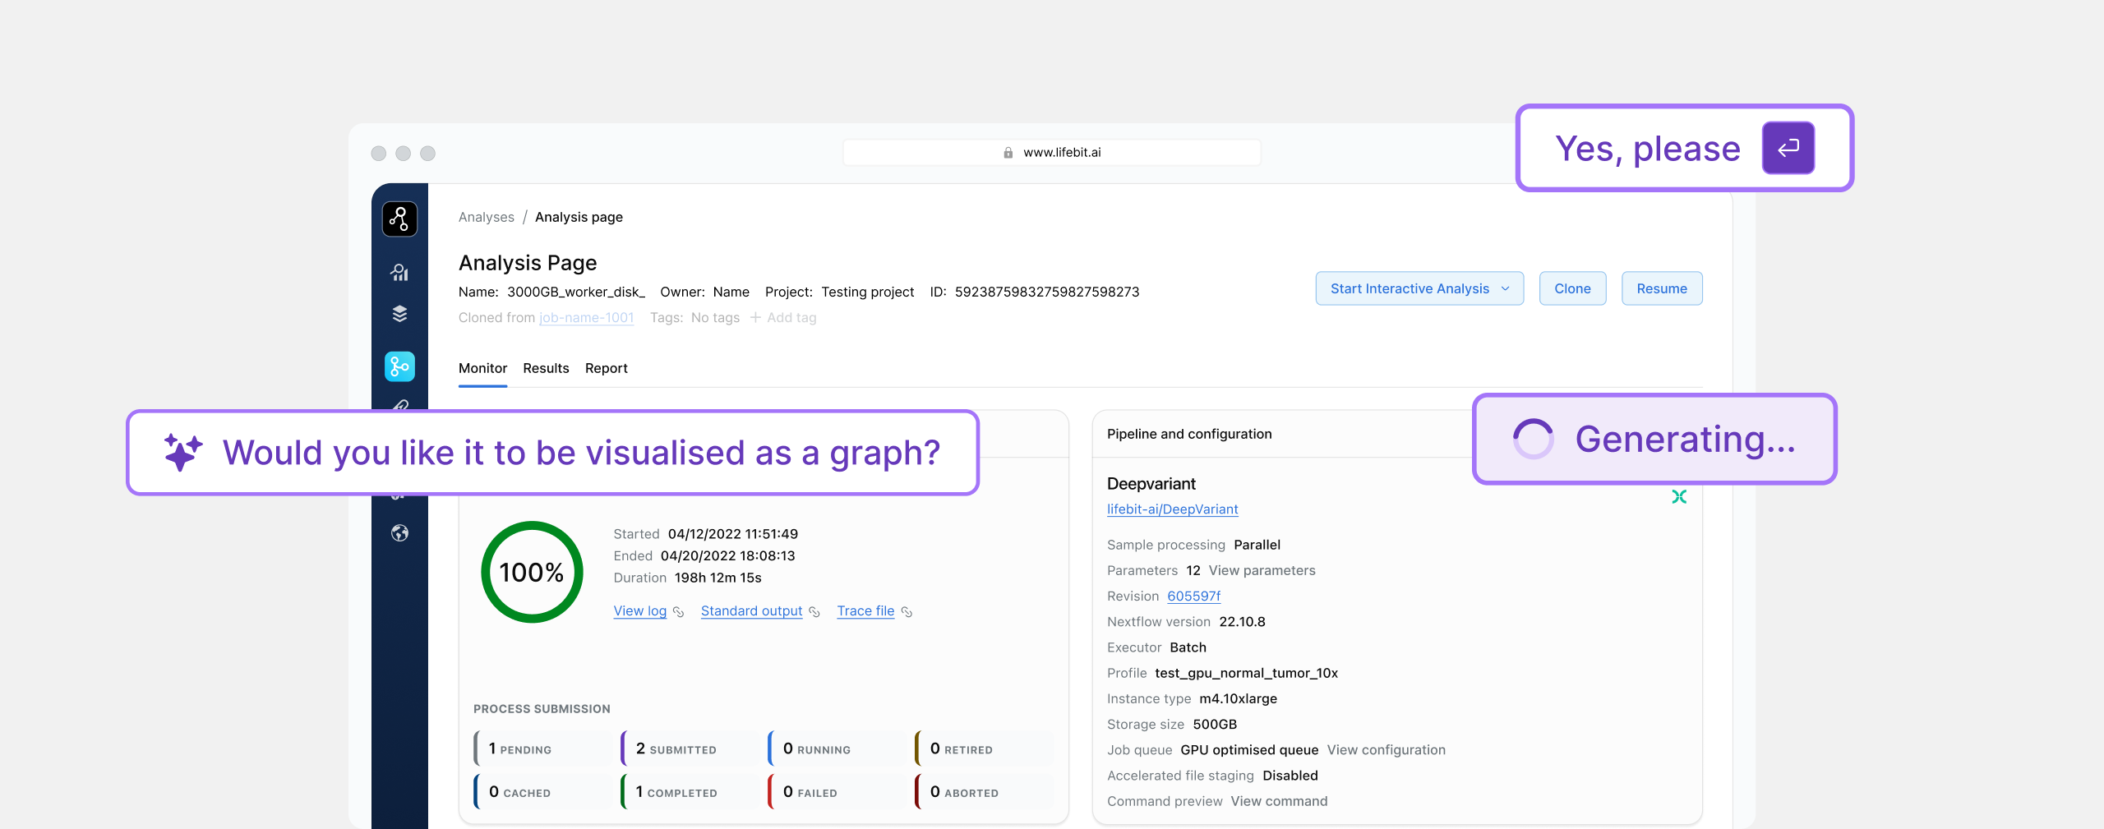Open the globe icon in sidebar
Screen dimensions: 2104x829
pyautogui.click(x=399, y=533)
